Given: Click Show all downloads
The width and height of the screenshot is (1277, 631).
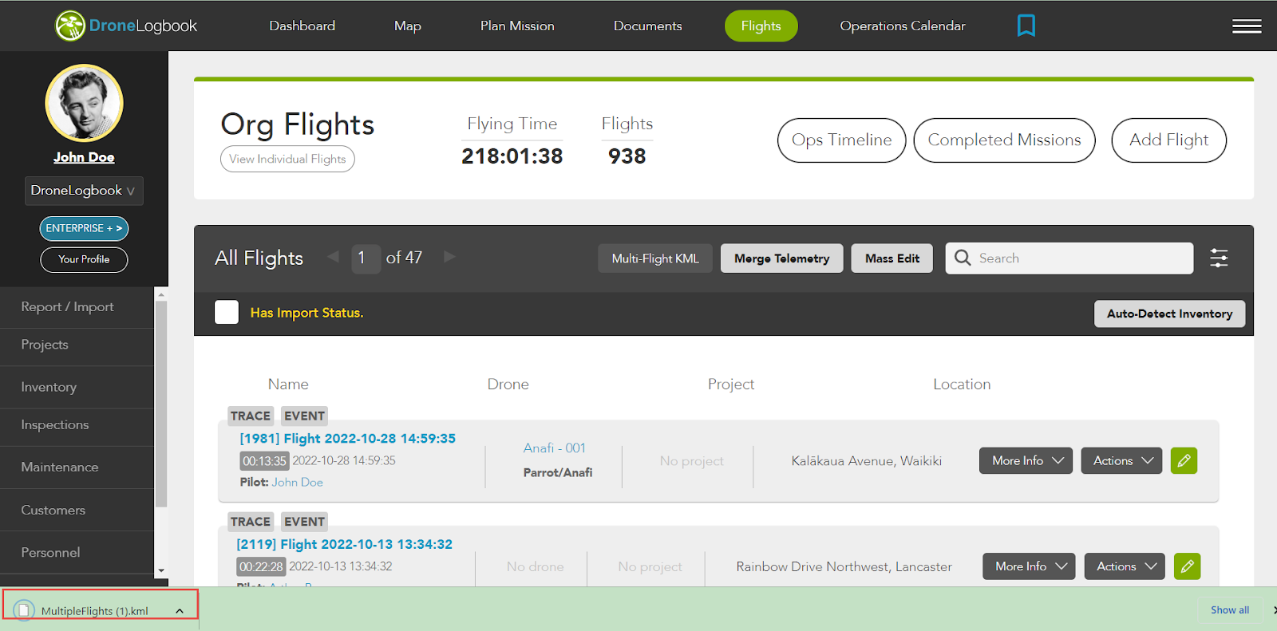Looking at the screenshot, I should [1230, 610].
